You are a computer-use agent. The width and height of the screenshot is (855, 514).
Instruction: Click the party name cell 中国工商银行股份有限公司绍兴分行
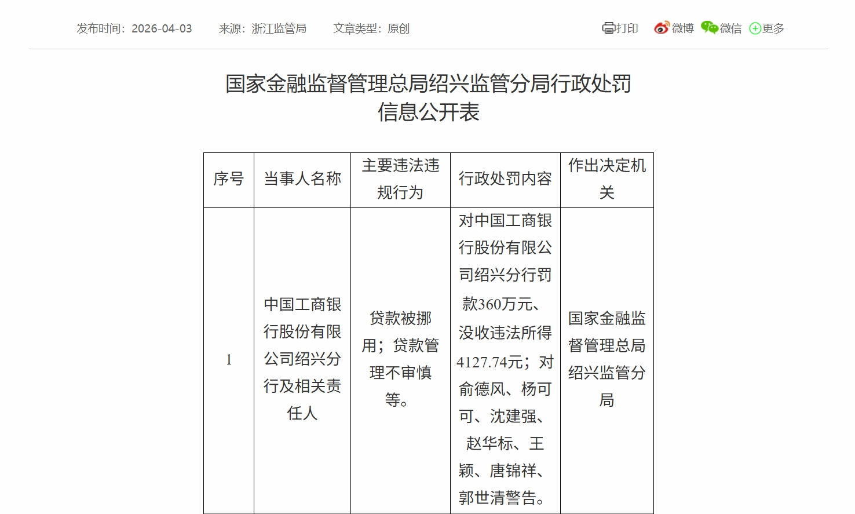[x=302, y=360]
